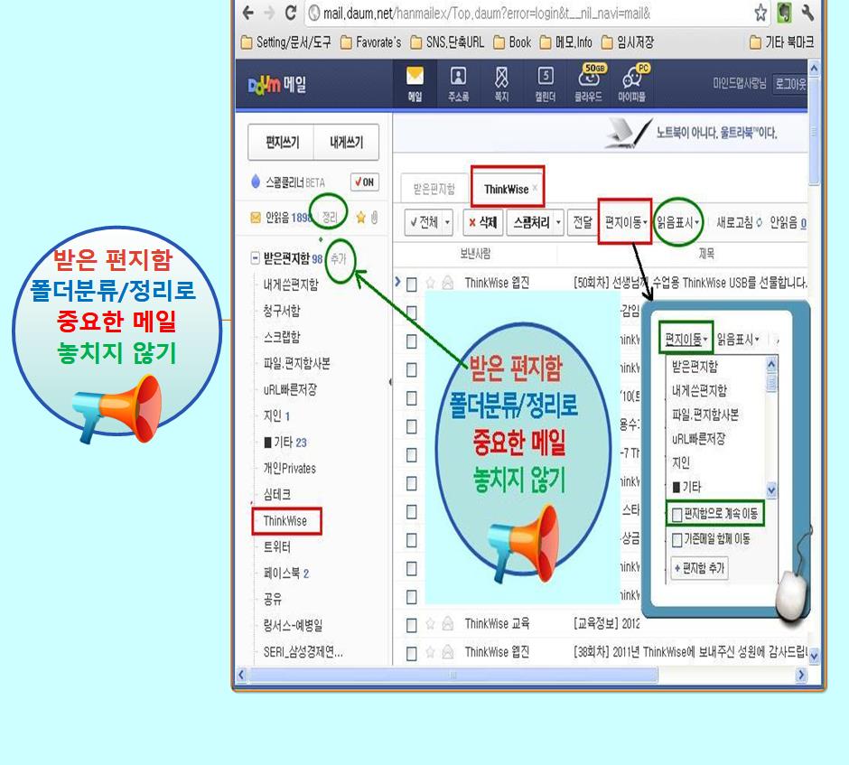Open the Chrome wrench settings icon
Screen dimensions: 849x765
point(808,14)
